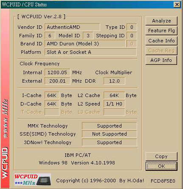Select the Vendor ID field AuthenticAMD
The height and width of the screenshot is (189, 183).
point(72,27)
